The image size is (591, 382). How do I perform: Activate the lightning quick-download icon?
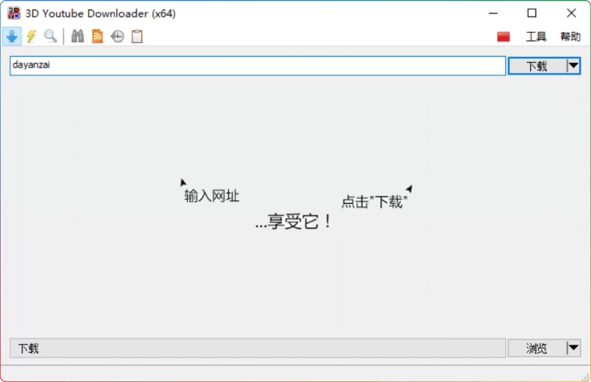click(x=31, y=36)
